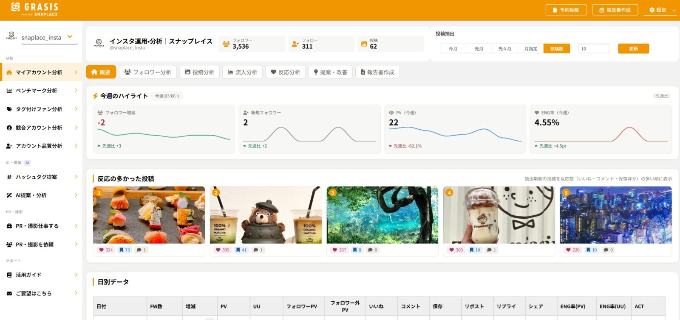Select the 月指定 period option
The height and width of the screenshot is (320, 680).
click(x=531, y=49)
